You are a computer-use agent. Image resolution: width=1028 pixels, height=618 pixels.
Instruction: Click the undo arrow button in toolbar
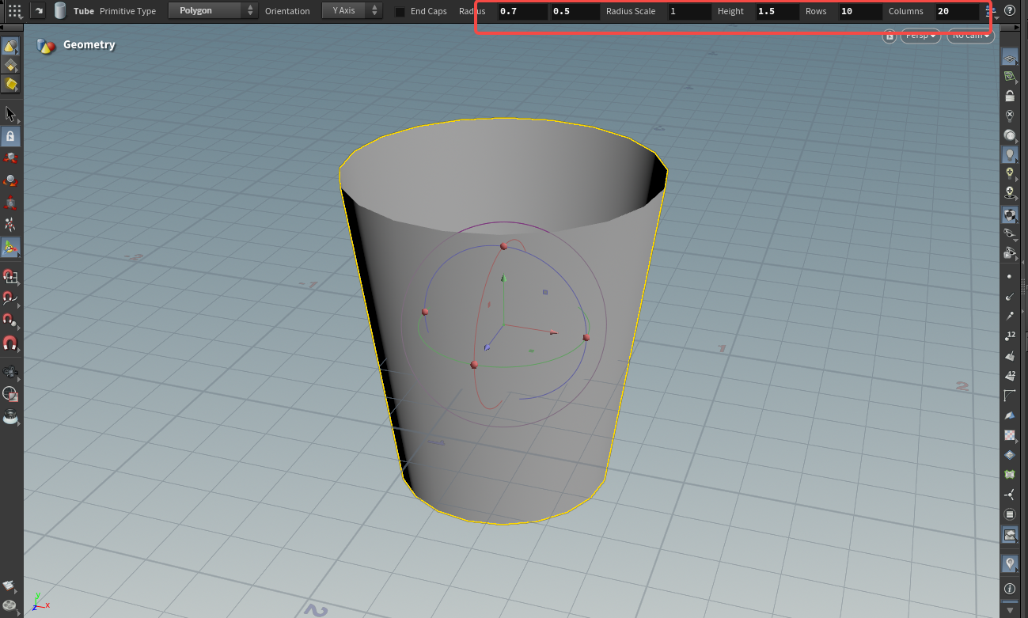click(38, 10)
